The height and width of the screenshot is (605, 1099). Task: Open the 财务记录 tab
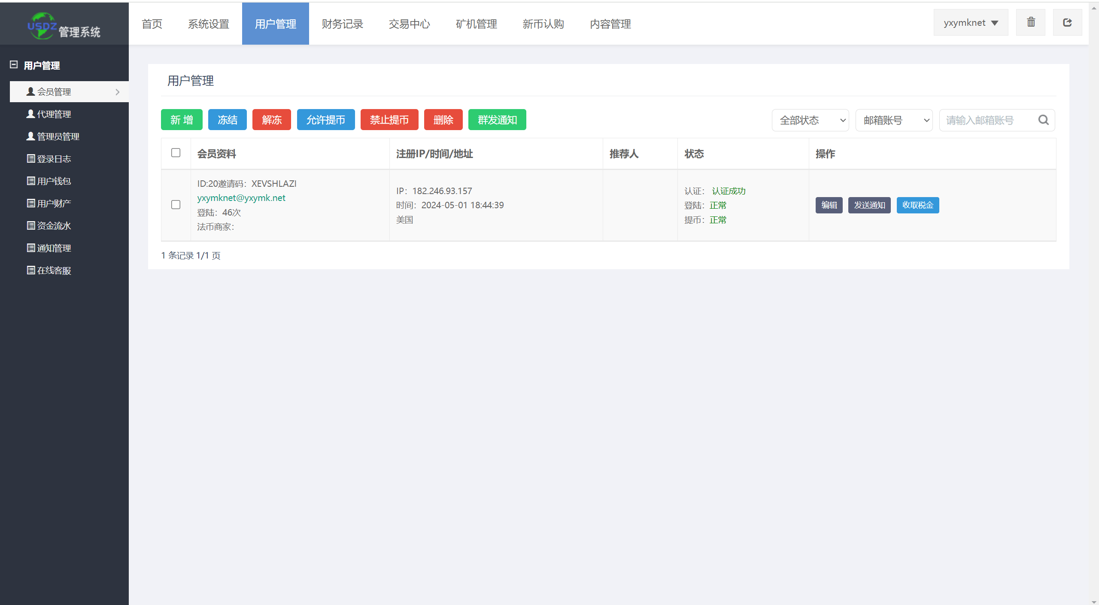click(x=343, y=24)
